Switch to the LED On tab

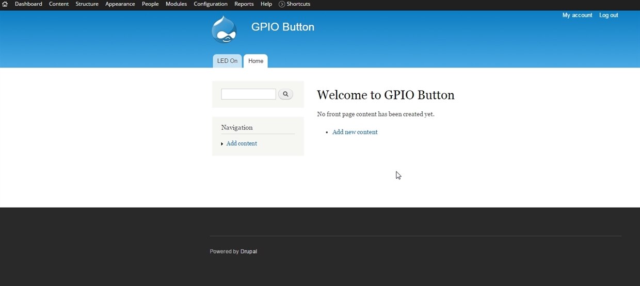point(227,61)
